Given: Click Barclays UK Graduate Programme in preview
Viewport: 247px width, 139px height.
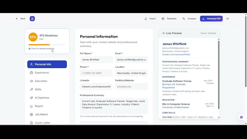Looking at the screenshot, I should [174, 86].
